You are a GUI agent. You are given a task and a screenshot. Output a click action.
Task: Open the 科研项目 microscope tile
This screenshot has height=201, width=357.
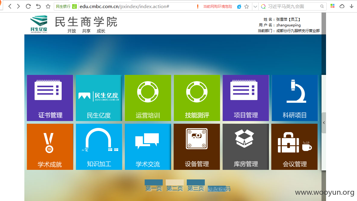(295, 98)
